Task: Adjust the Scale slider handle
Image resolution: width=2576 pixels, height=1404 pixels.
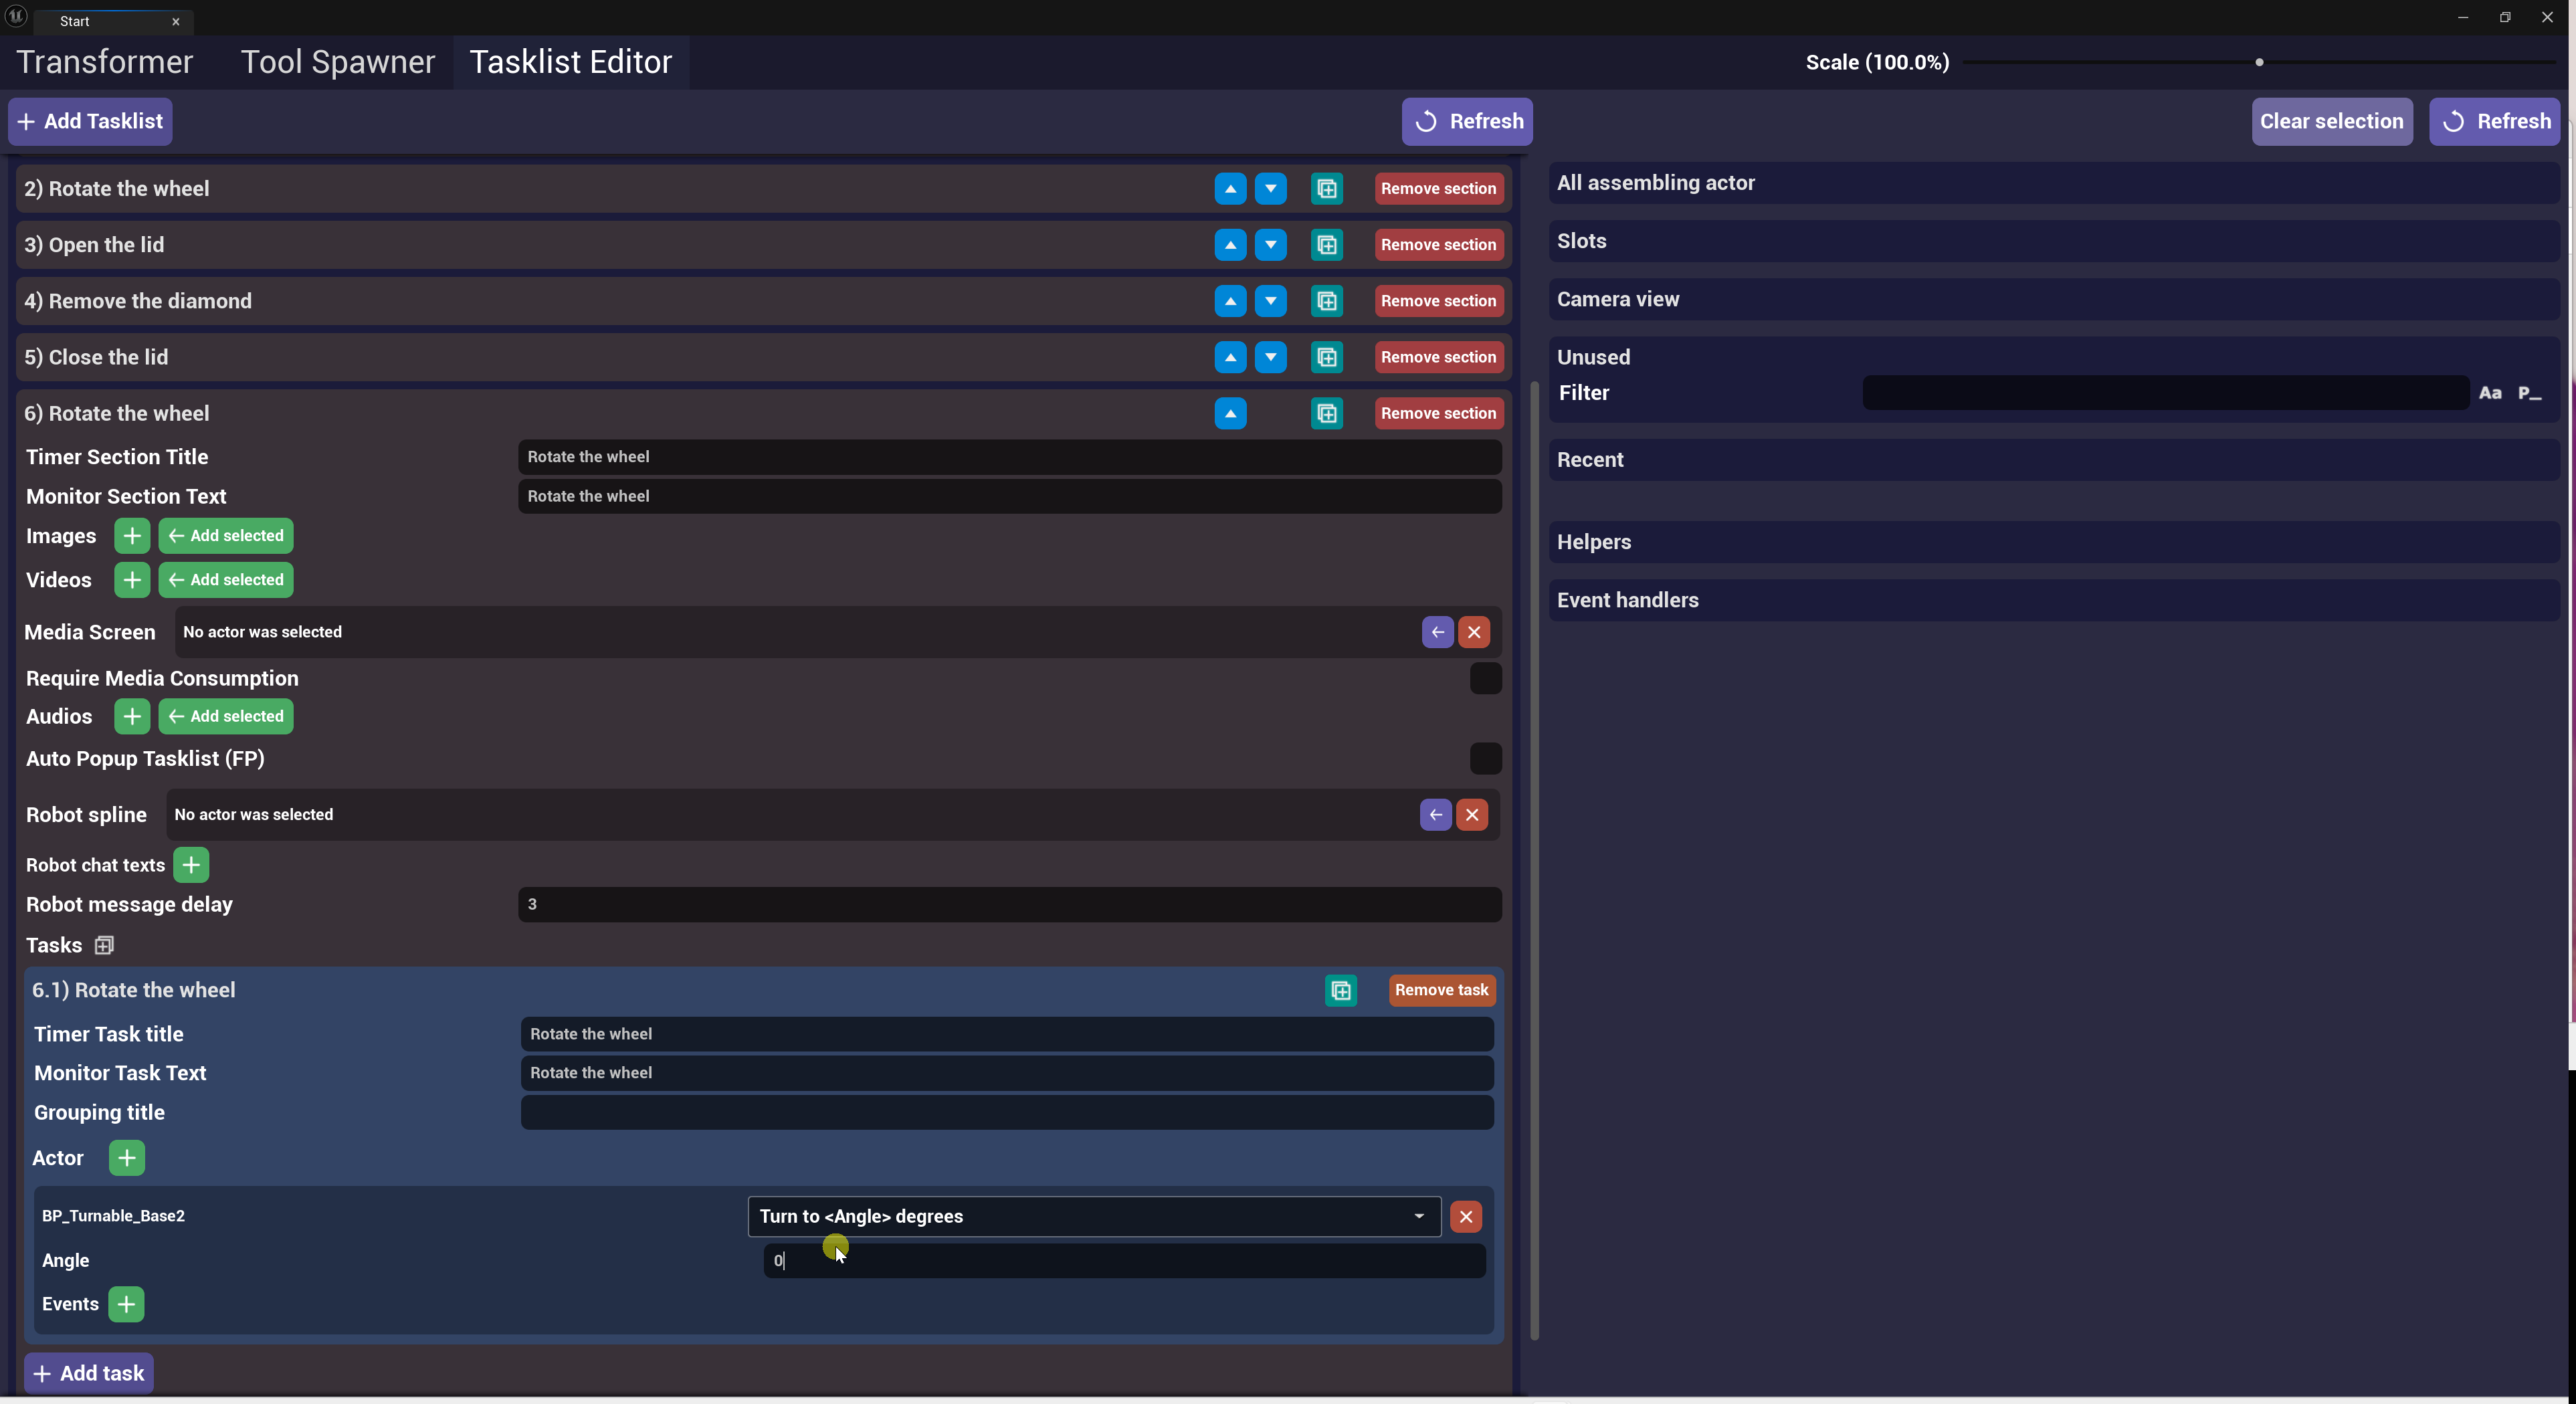Action: [x=2258, y=62]
